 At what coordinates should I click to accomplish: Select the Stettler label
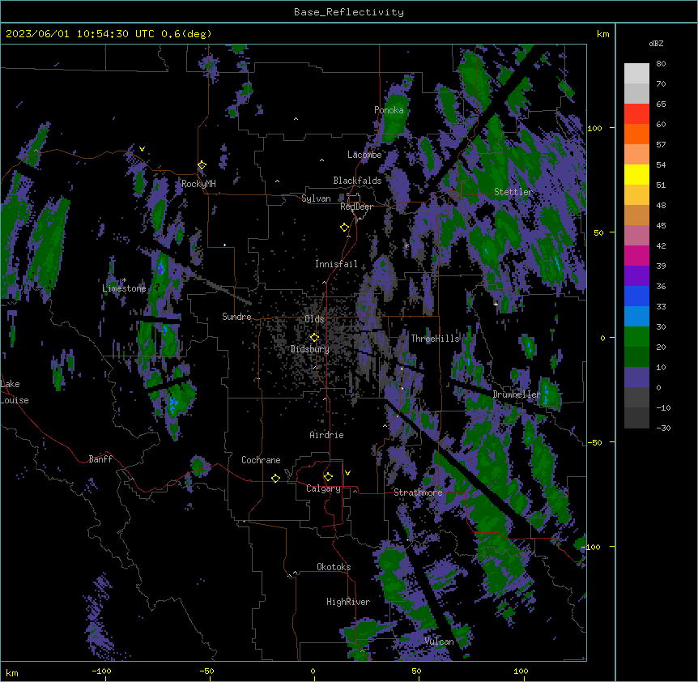(513, 192)
